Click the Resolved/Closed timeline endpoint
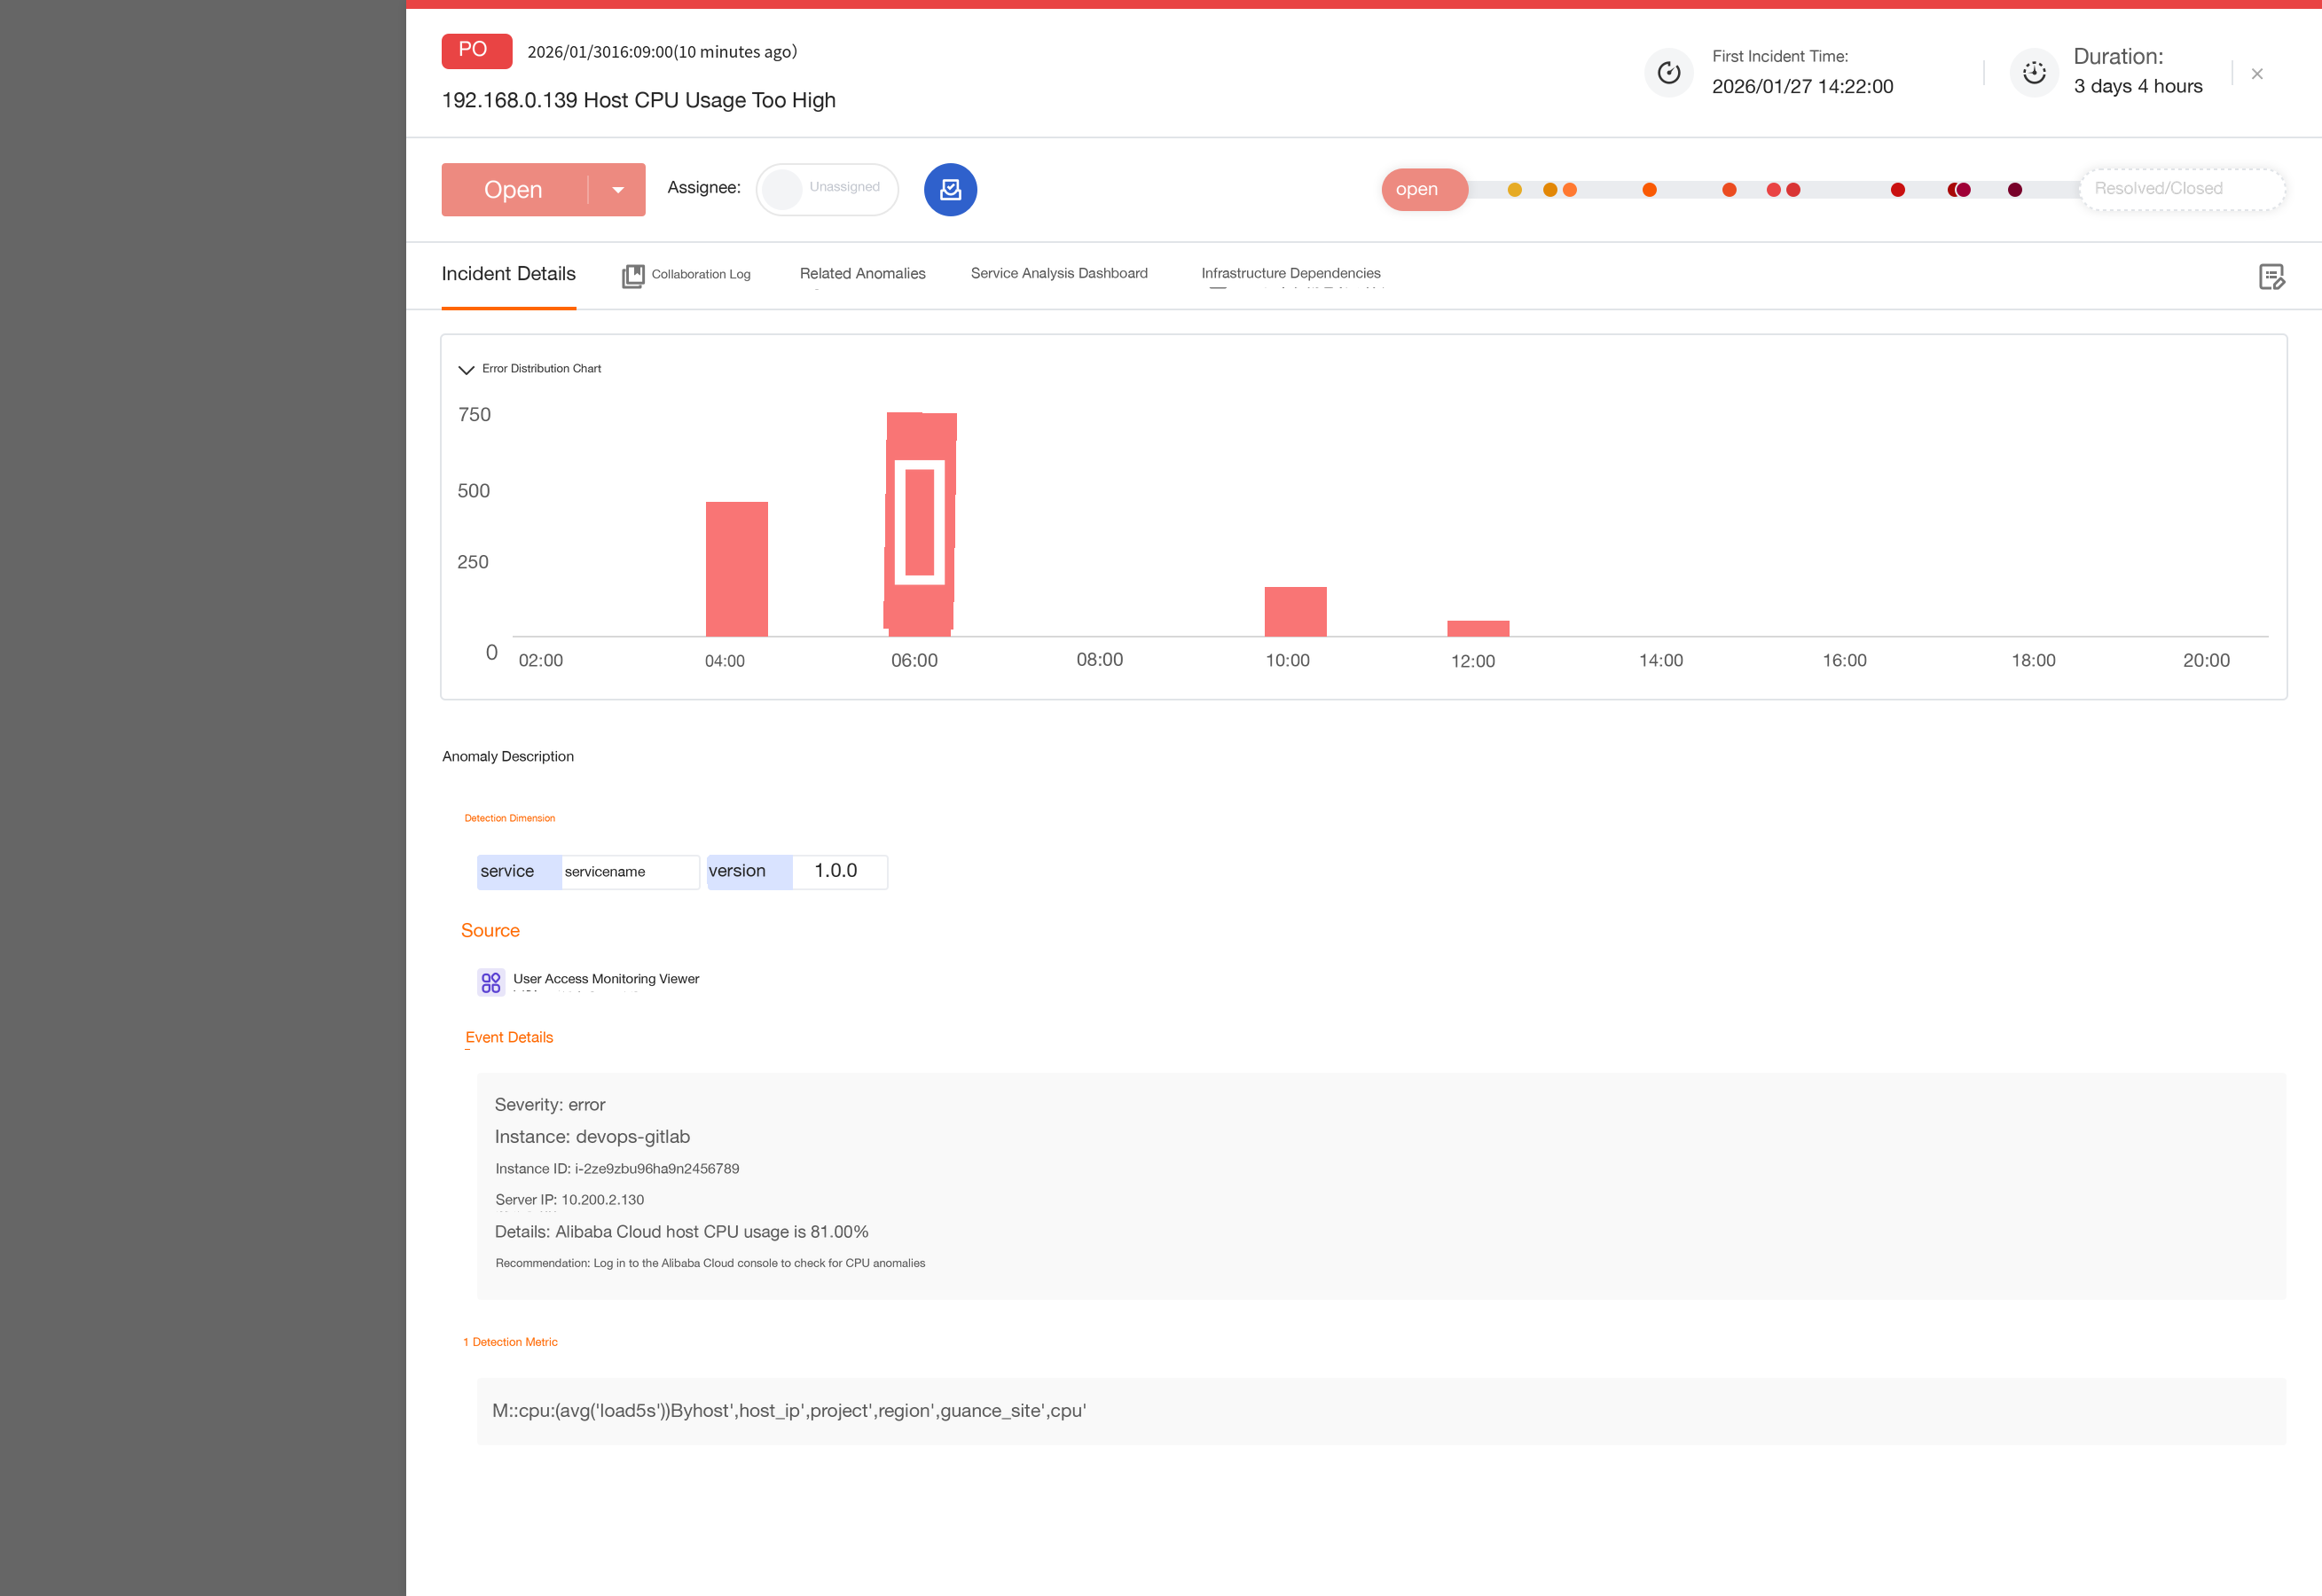 click(2182, 189)
